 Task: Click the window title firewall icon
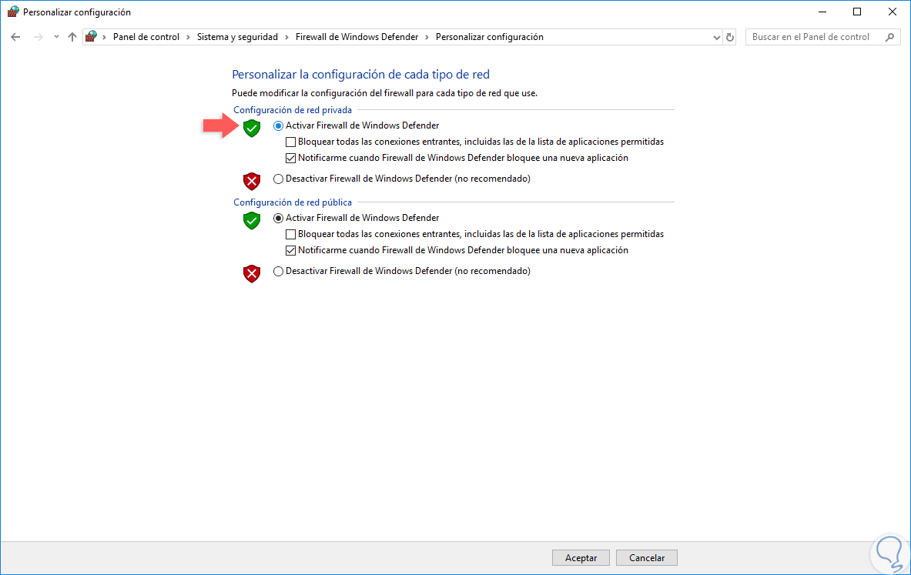click(x=13, y=12)
